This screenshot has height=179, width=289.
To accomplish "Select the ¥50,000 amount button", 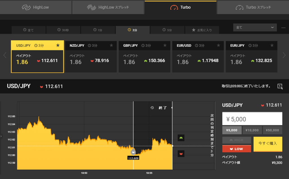I will (272, 130).
